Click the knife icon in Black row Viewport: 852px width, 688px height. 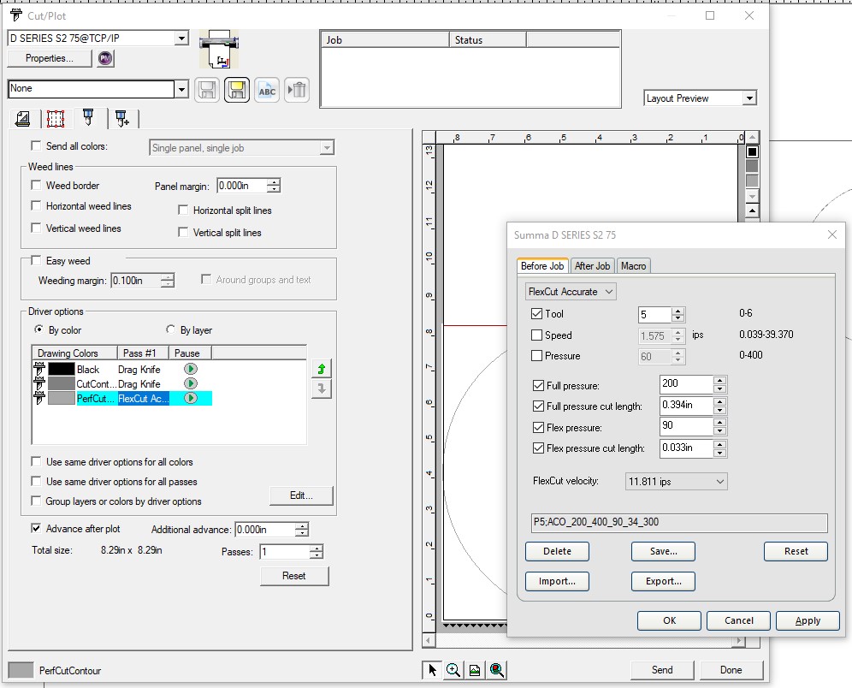click(x=39, y=369)
